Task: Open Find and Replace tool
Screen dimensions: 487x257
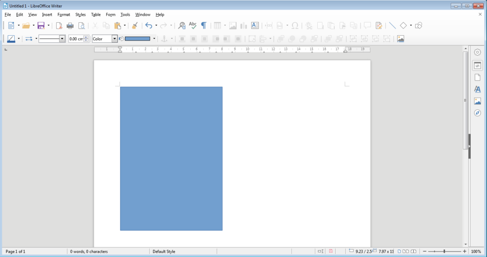Action: coord(181,26)
